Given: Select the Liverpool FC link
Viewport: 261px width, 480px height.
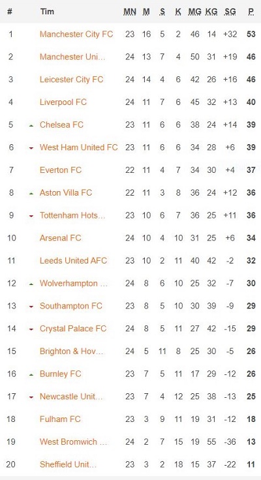Looking at the screenshot, I should point(63,102).
